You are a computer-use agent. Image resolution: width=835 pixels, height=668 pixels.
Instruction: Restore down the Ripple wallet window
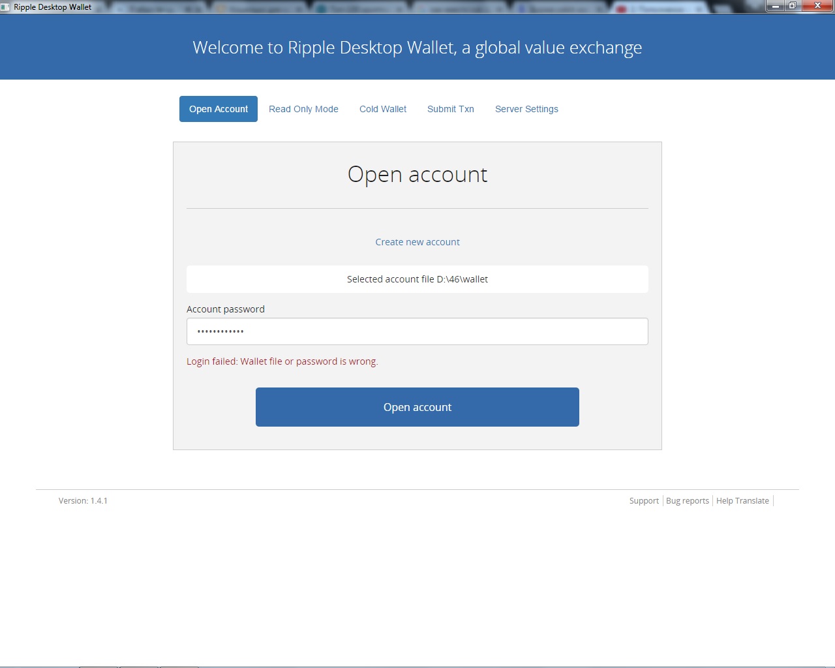click(793, 6)
